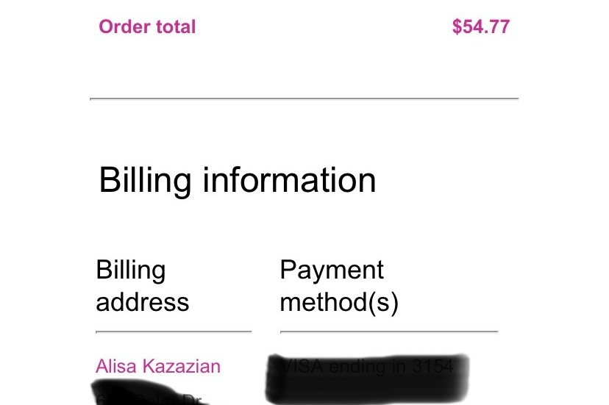Viewport: 609px width, 405px height.
Task: Click the word "address" in the Billing heading
Action: pos(142,302)
